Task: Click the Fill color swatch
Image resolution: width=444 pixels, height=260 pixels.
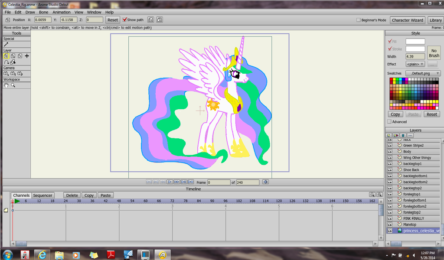Action: 415,41
